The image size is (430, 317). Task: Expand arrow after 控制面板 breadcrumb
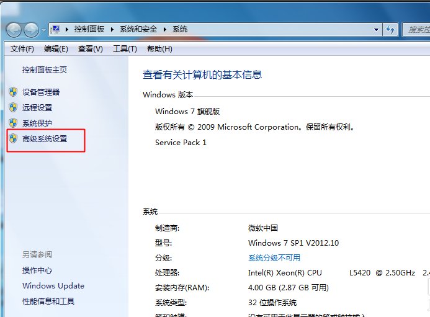pos(112,29)
